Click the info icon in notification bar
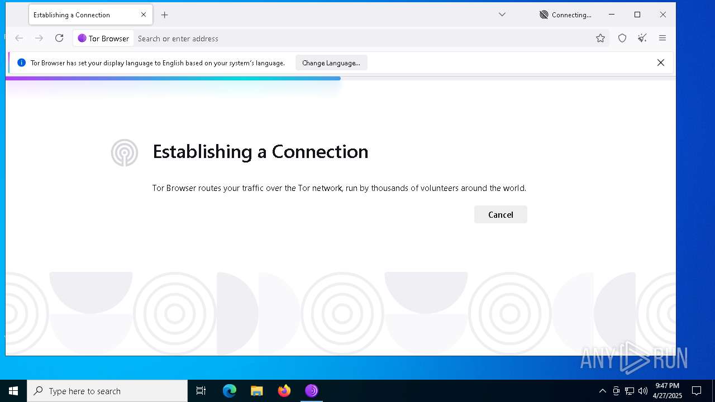Screen dimensions: 715x402 tap(22, 63)
